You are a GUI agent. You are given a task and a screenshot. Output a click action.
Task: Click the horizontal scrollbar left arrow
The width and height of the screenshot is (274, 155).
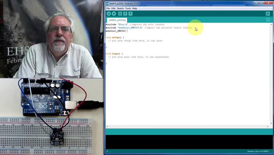[107, 127]
